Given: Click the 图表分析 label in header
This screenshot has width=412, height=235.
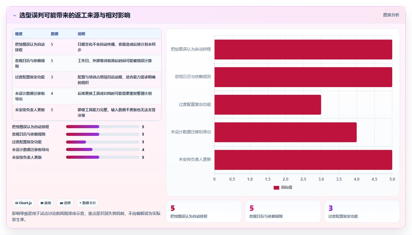Looking at the screenshot, I should pos(391,15).
